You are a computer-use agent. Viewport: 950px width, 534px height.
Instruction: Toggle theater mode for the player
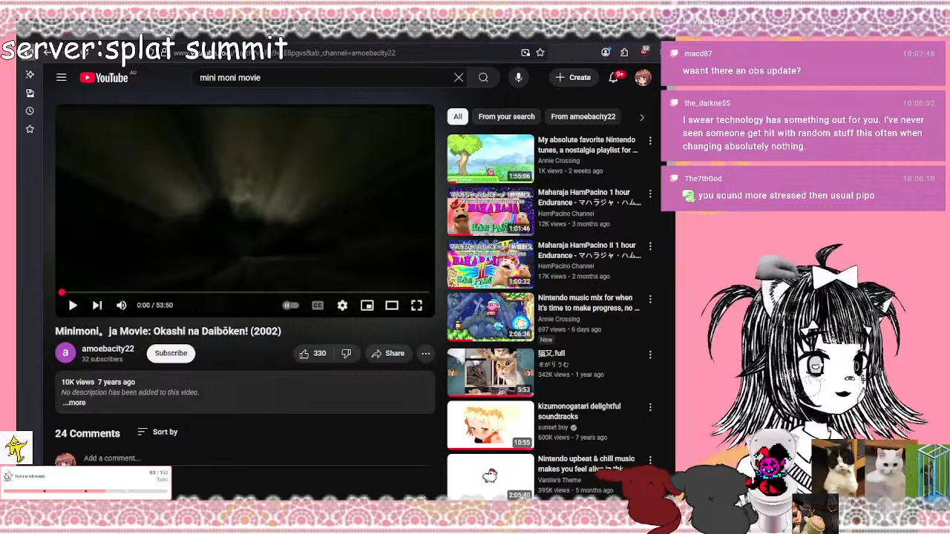pos(392,306)
